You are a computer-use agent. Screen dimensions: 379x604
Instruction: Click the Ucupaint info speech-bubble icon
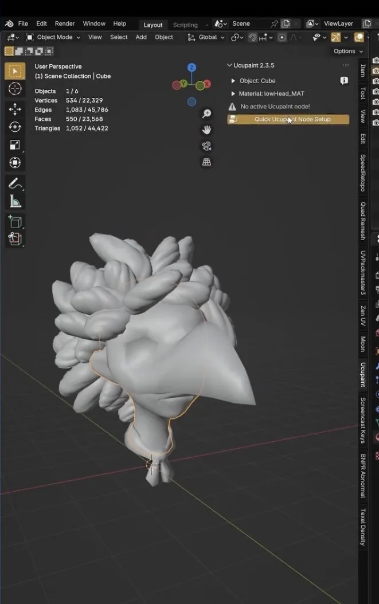click(x=344, y=80)
